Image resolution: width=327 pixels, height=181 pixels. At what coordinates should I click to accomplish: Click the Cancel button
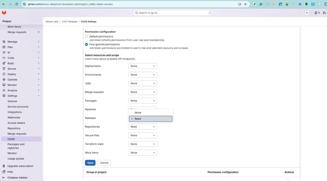(x=104, y=163)
